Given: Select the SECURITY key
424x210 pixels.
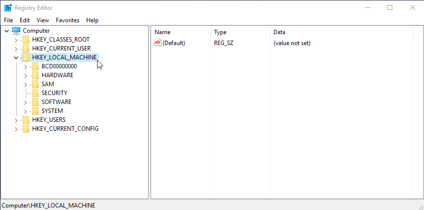Looking at the screenshot, I should coord(54,93).
